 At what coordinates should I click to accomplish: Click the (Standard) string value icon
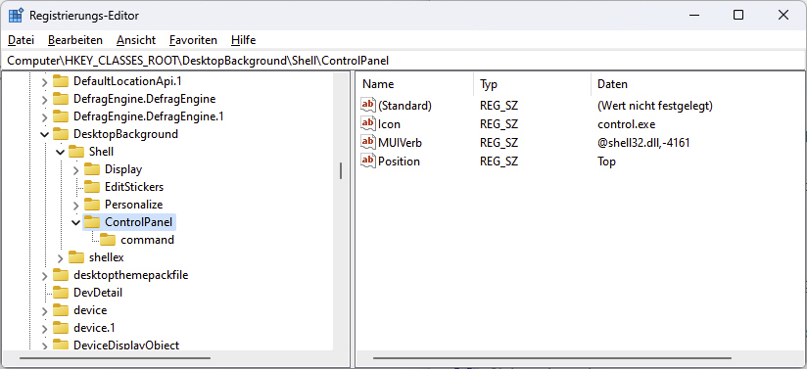pyautogui.click(x=368, y=105)
